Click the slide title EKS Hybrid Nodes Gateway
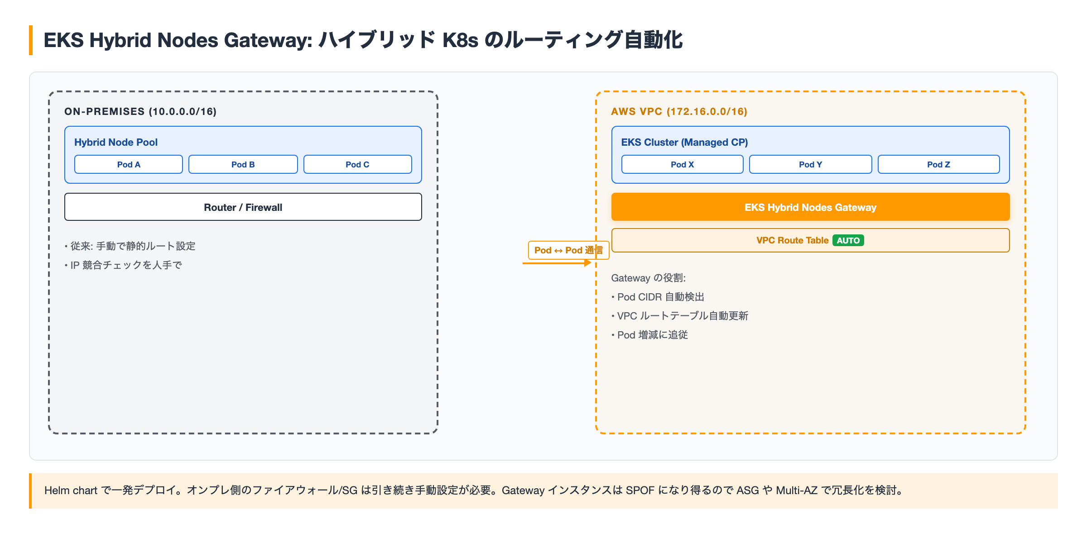Image resolution: width=1087 pixels, height=543 pixels. (x=363, y=40)
